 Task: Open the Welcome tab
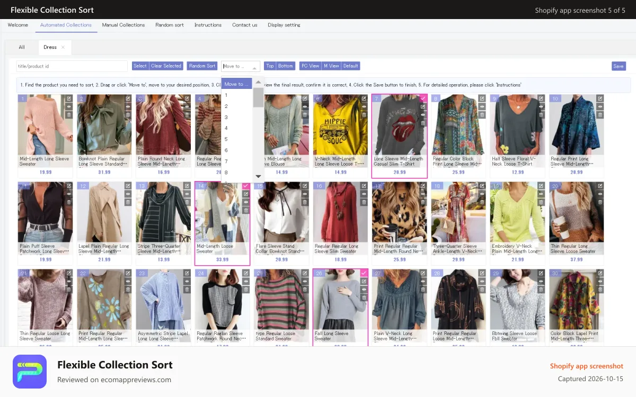[x=18, y=25]
